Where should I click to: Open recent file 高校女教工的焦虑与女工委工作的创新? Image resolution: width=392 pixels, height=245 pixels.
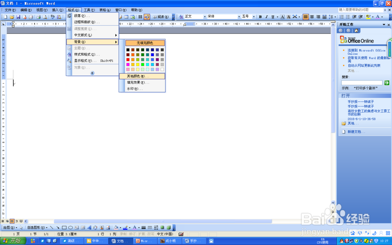click(369, 113)
